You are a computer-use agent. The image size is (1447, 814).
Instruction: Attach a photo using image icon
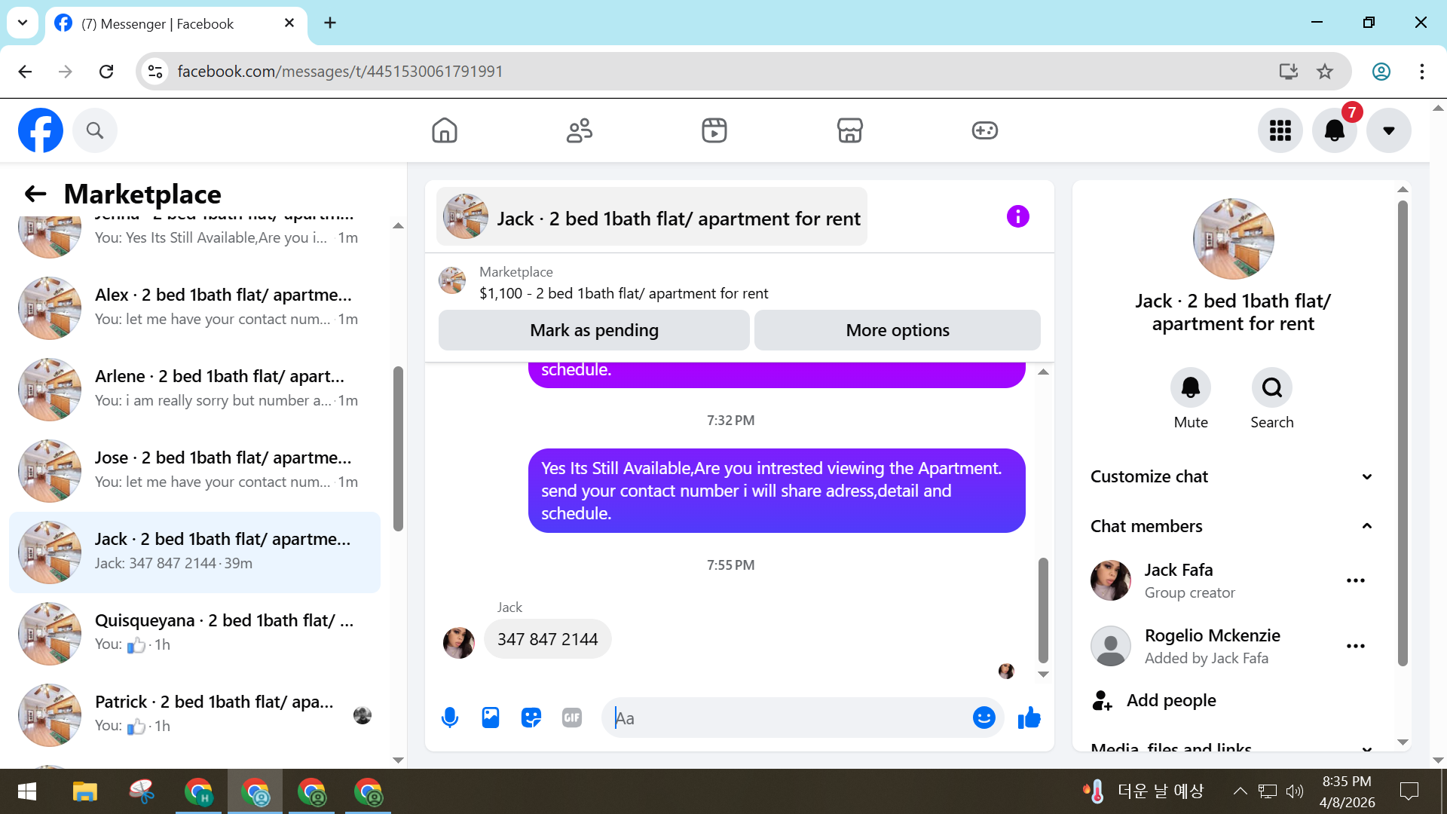[x=491, y=718]
